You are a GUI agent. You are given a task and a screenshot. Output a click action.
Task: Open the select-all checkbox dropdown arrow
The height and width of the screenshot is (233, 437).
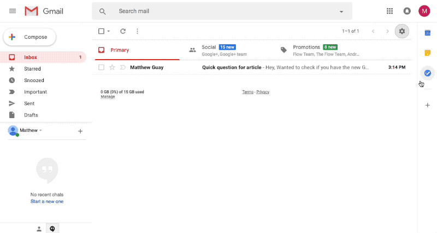tap(109, 31)
